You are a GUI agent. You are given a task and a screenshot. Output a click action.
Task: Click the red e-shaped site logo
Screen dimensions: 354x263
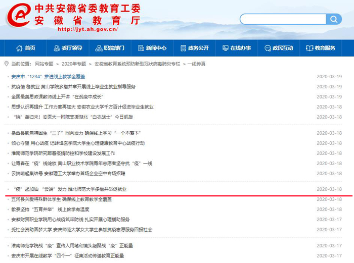(18, 16)
